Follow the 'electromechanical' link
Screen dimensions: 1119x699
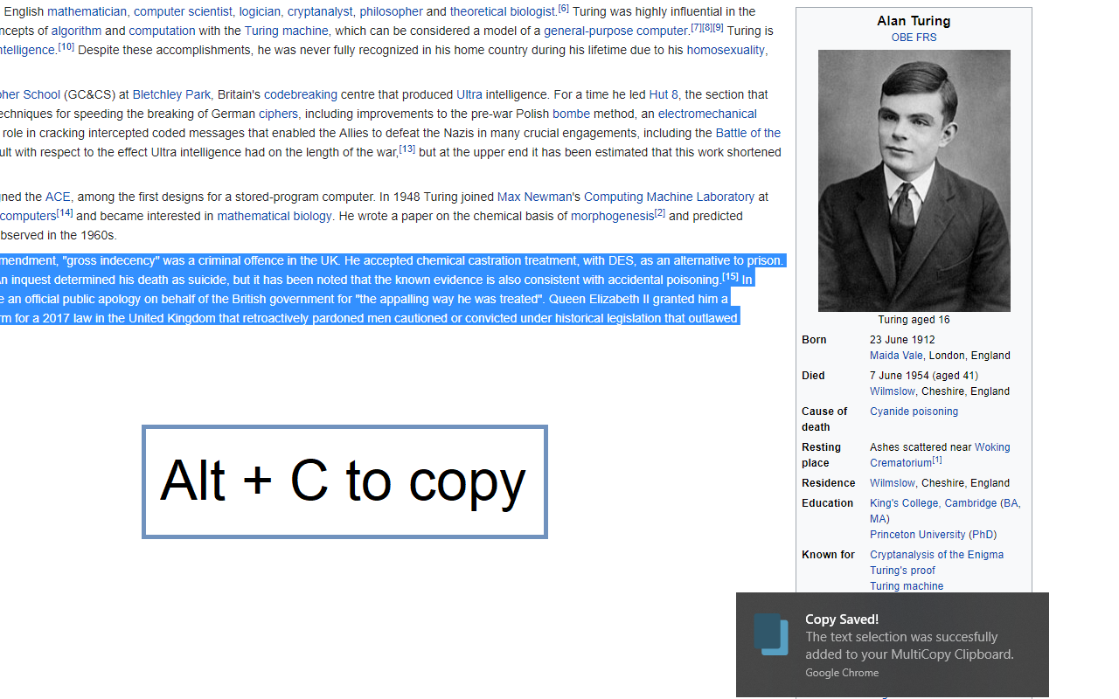(707, 114)
